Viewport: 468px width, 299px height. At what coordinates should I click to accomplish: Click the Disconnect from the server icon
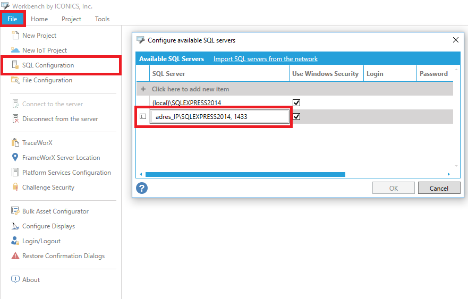pyautogui.click(x=15, y=118)
